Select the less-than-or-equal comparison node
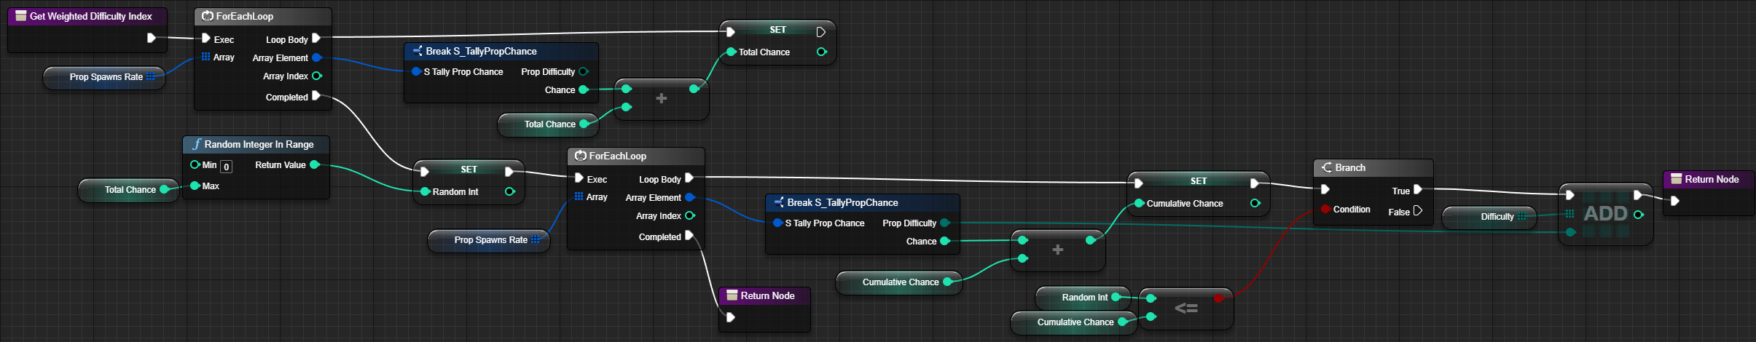The image size is (1756, 342). [1186, 309]
